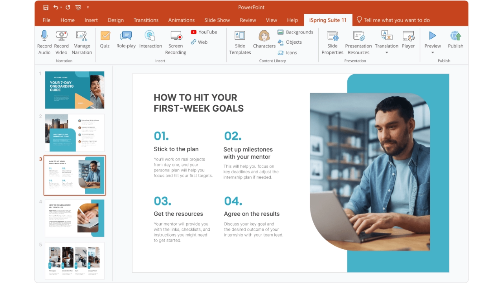Screen dimensions: 503x283
Task: Open Presentation Resources
Action: click(358, 41)
